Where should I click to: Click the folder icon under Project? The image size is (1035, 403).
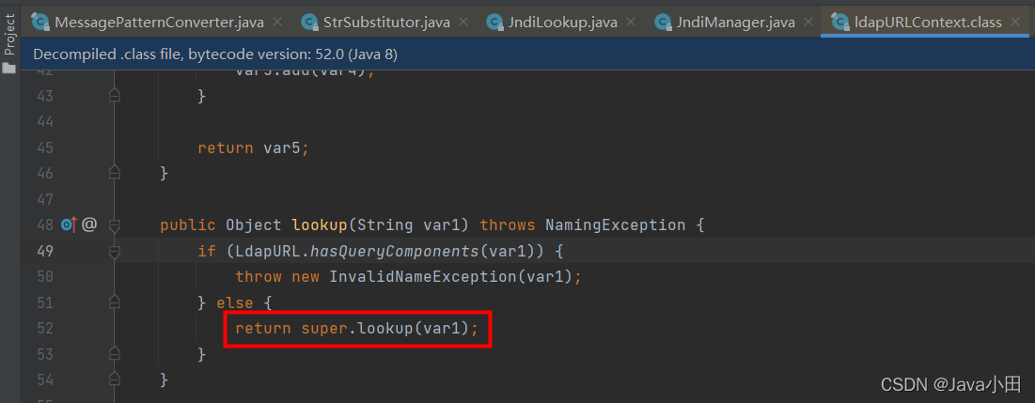pyautogui.click(x=9, y=68)
